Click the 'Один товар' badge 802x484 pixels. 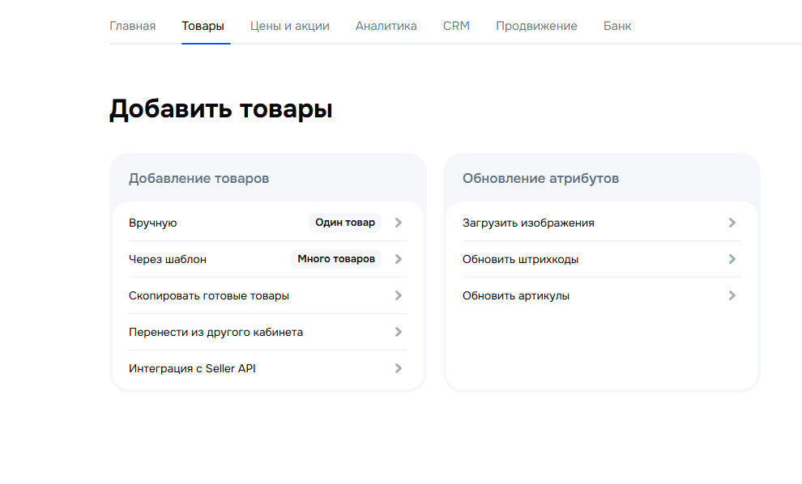point(344,223)
